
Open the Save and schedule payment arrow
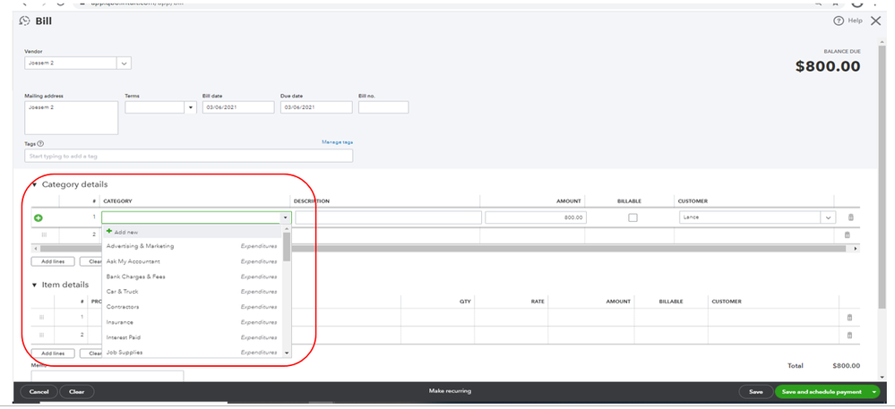point(874,392)
